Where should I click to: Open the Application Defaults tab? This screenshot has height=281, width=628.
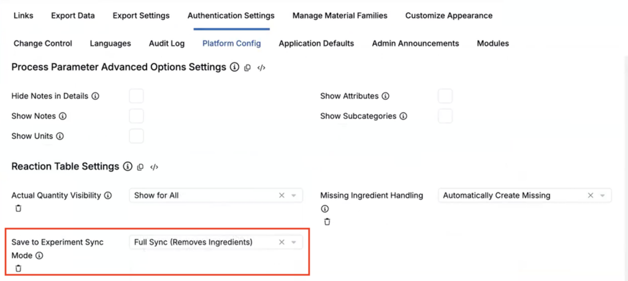click(x=316, y=43)
